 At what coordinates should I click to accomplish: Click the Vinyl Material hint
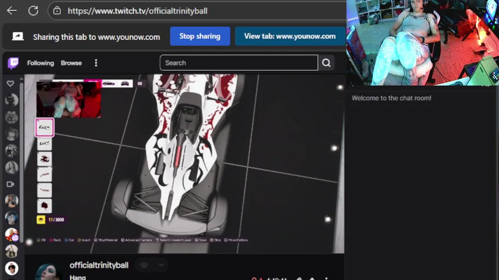point(106,240)
